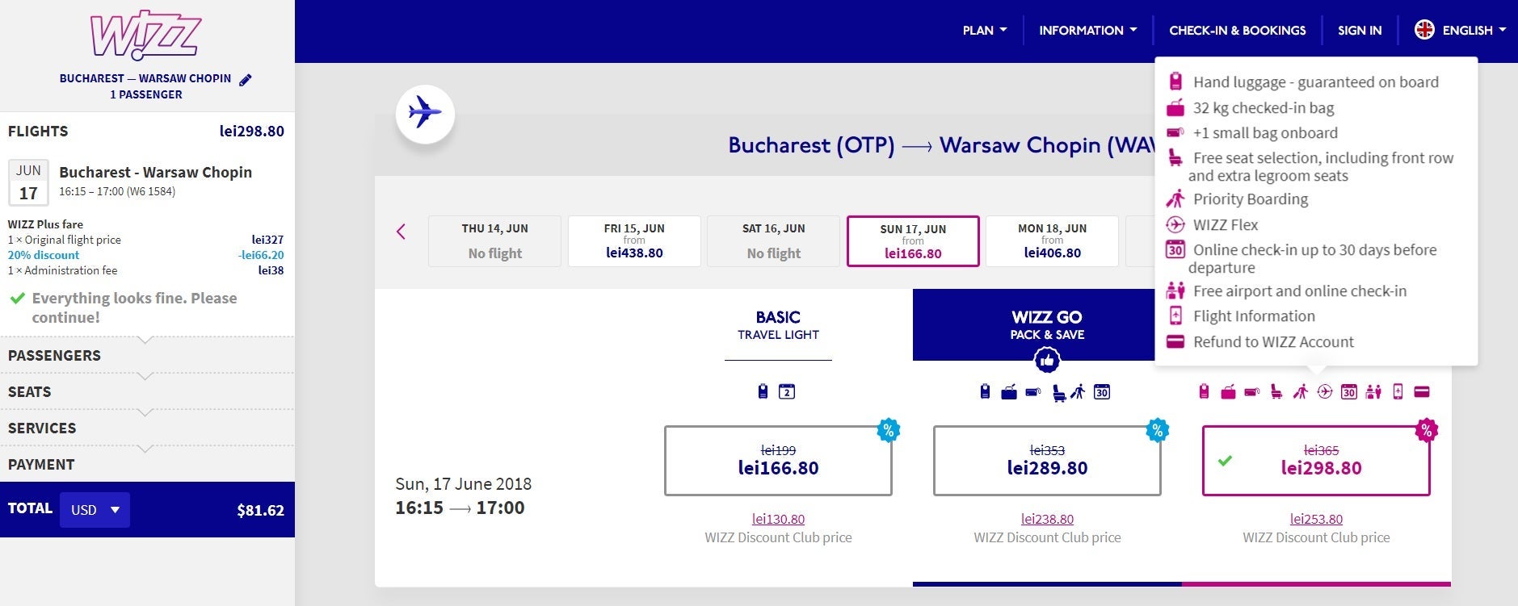Click the Wizz Air logo
Image resolution: width=1518 pixels, height=606 pixels.
pos(145,36)
